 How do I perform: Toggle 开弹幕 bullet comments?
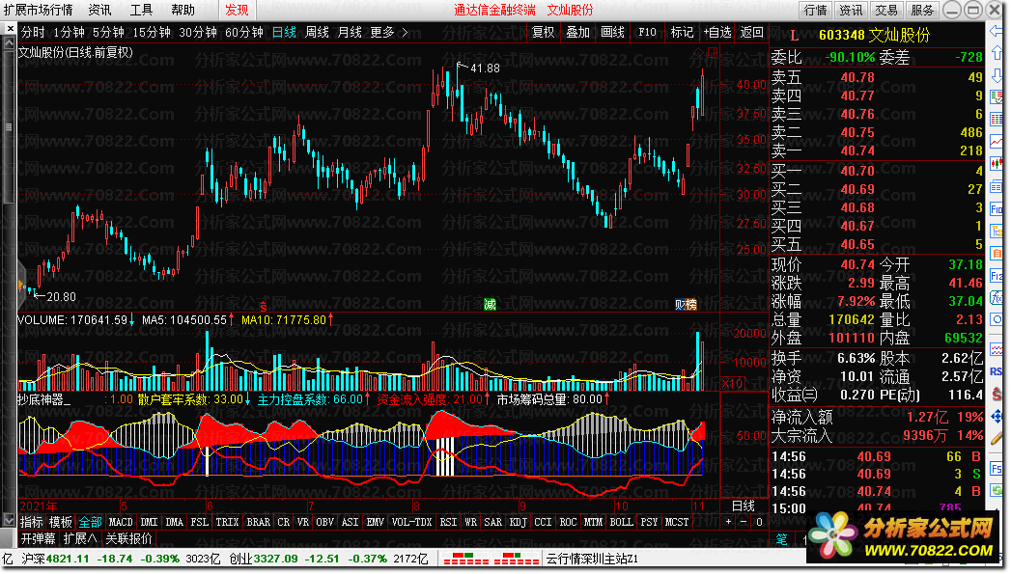pos(38,538)
